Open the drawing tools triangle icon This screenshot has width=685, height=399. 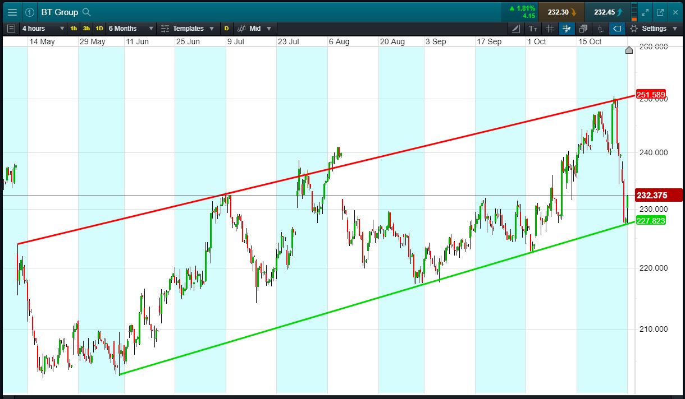(517, 29)
